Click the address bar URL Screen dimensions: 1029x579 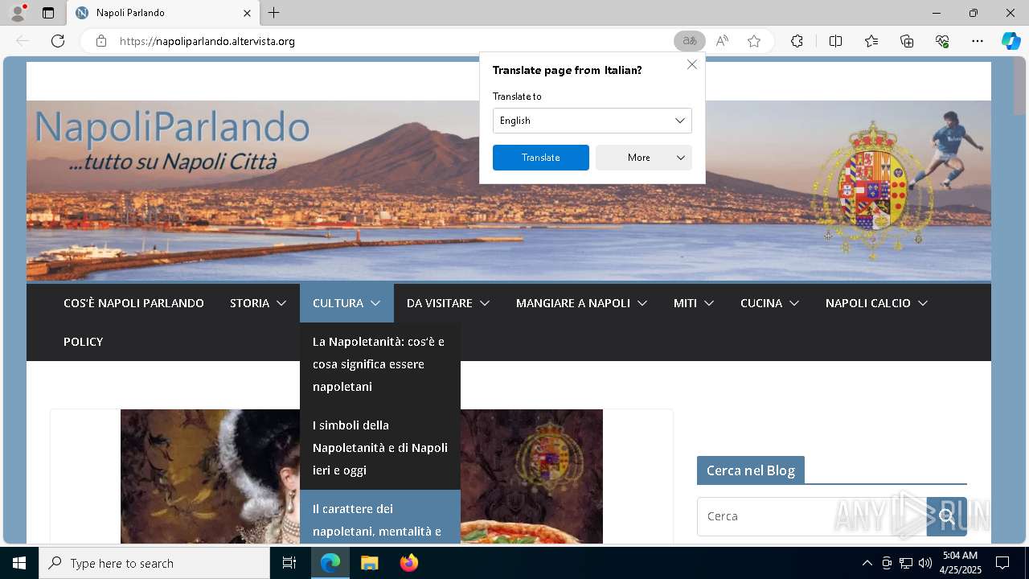tap(207, 41)
